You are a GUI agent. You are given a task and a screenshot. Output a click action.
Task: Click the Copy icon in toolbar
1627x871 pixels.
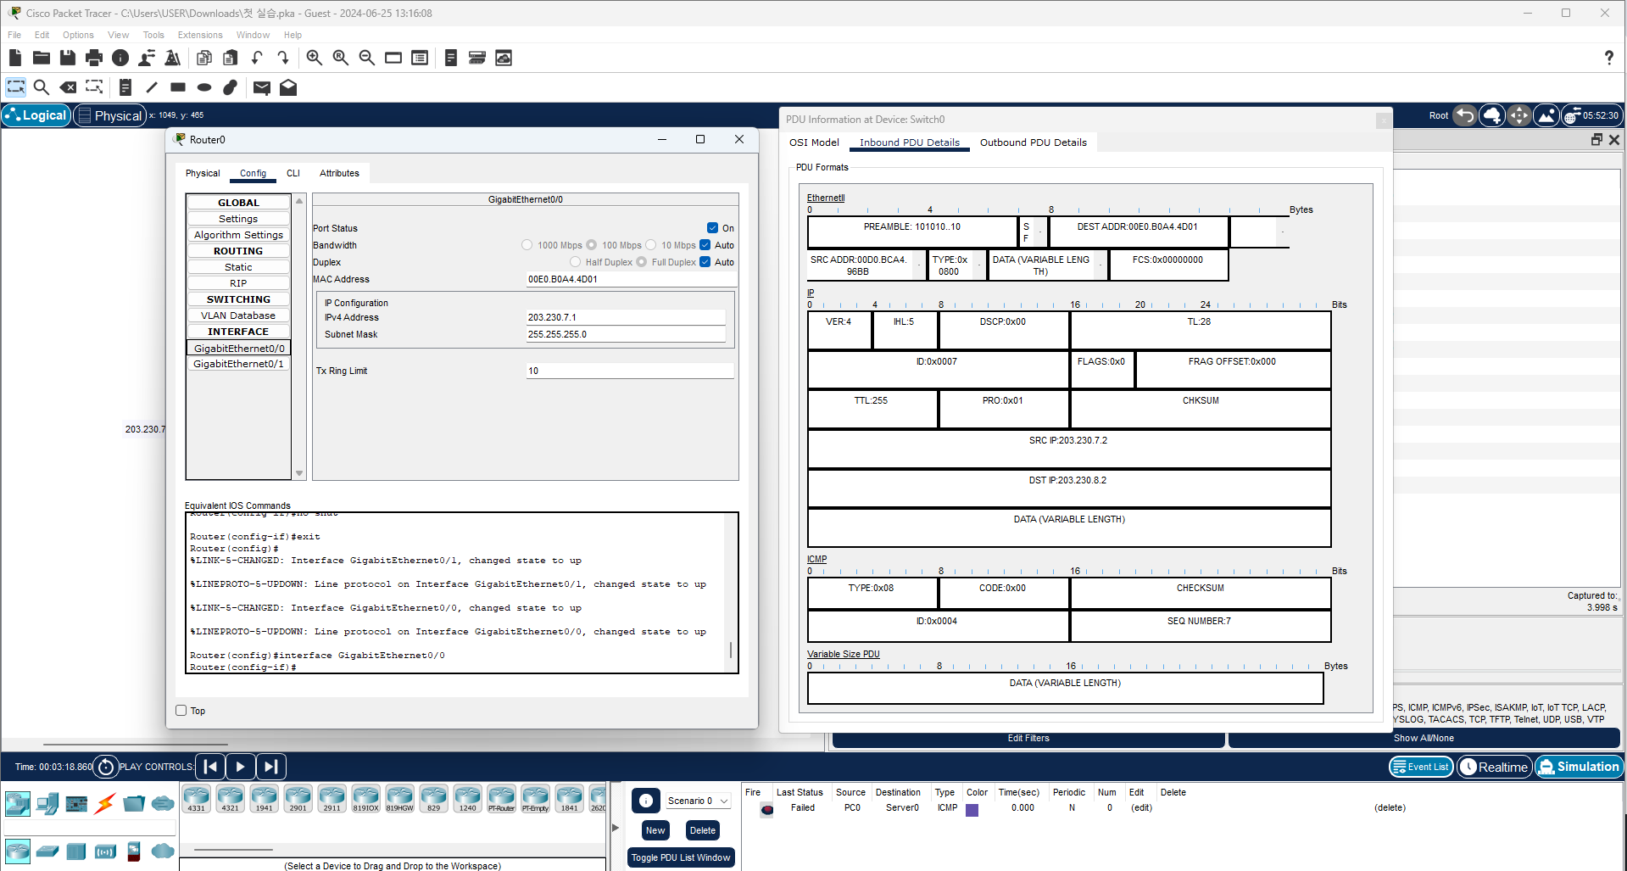click(x=204, y=58)
